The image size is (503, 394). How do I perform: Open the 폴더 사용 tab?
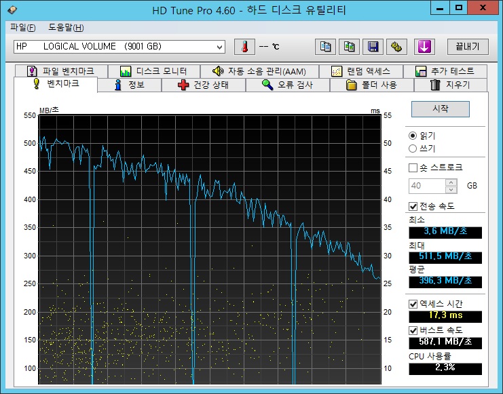pyautogui.click(x=371, y=85)
